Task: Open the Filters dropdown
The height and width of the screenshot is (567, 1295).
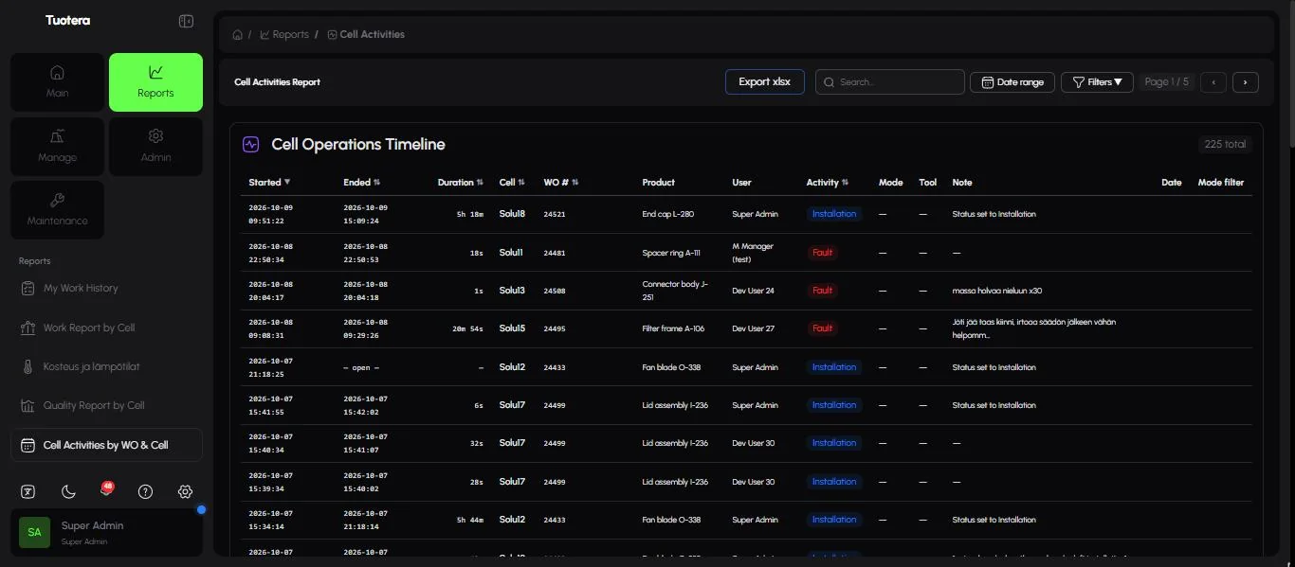Action: pos(1097,82)
